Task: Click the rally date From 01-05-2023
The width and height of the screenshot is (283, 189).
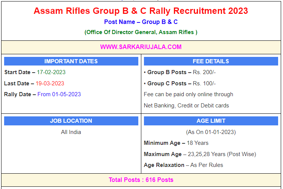Action: [59, 94]
